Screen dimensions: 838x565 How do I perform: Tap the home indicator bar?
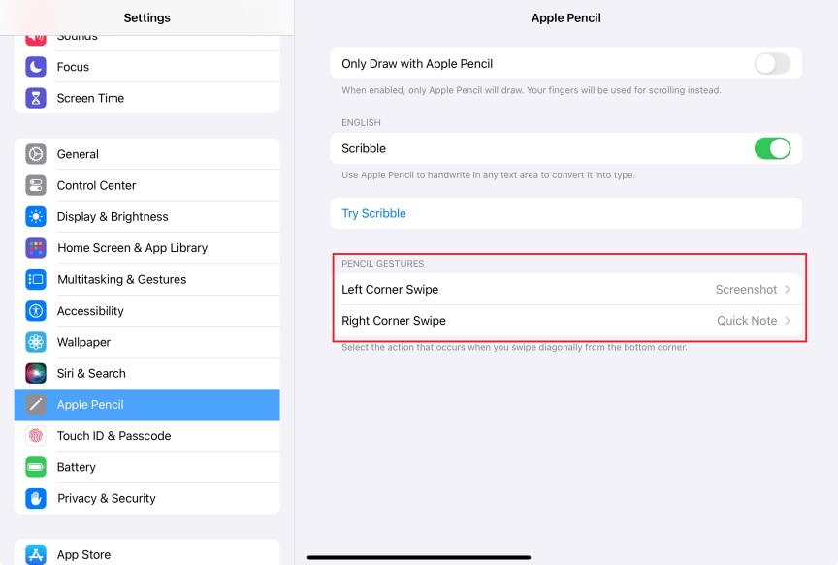point(419,557)
